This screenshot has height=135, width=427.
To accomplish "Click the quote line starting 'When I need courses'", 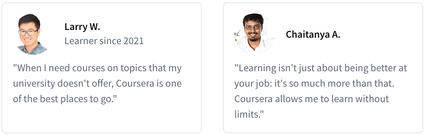I will click(97, 68).
